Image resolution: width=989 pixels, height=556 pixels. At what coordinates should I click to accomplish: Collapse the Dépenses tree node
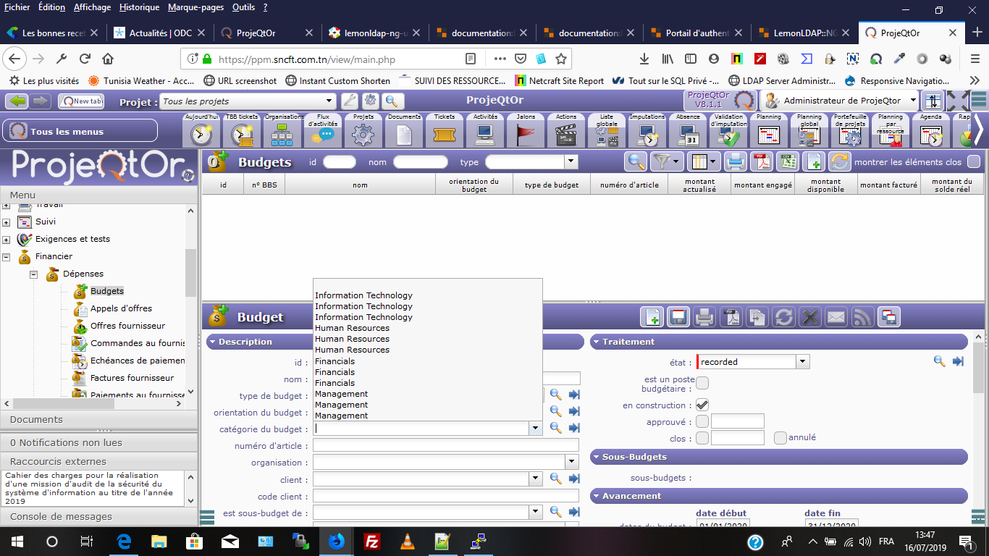[x=33, y=274]
